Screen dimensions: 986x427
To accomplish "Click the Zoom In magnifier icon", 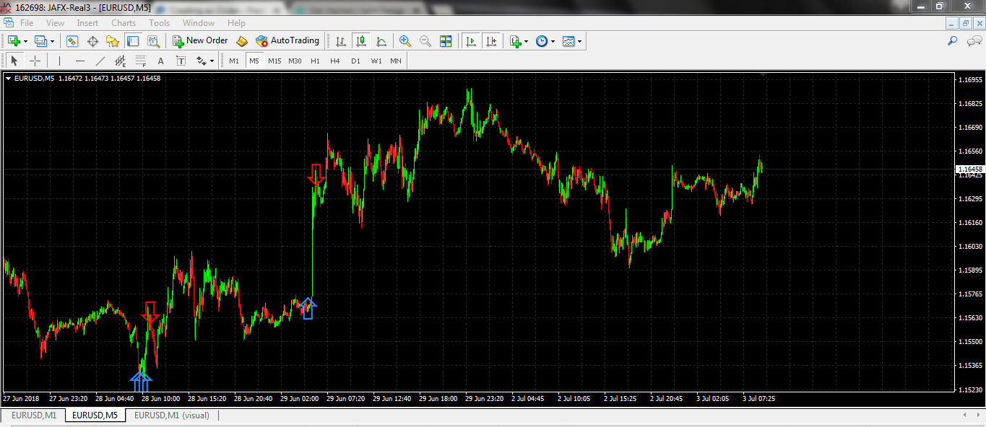I will [405, 41].
